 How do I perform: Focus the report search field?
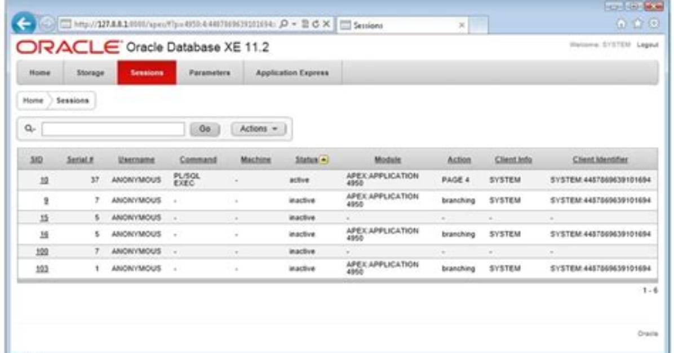(x=113, y=129)
